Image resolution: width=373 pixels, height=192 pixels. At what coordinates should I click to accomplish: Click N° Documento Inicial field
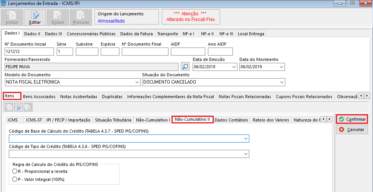[x=29, y=51]
